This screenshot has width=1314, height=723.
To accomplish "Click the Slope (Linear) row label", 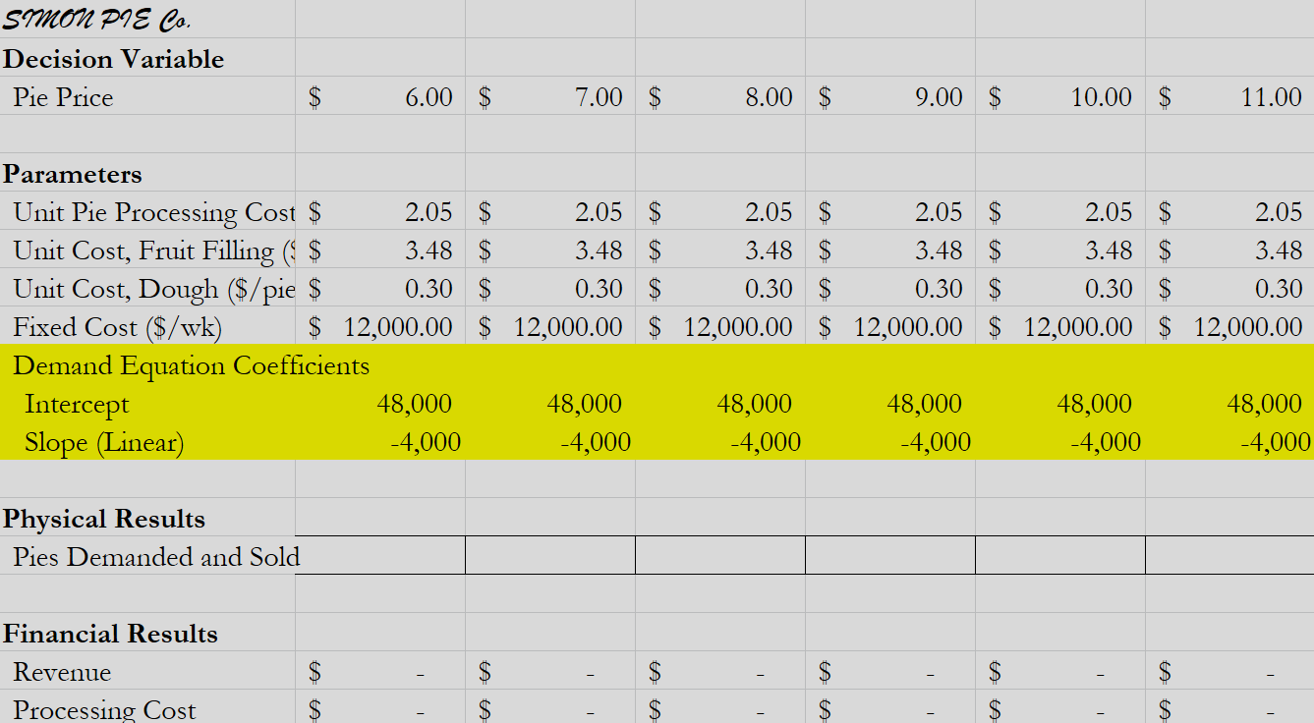I will (104, 442).
